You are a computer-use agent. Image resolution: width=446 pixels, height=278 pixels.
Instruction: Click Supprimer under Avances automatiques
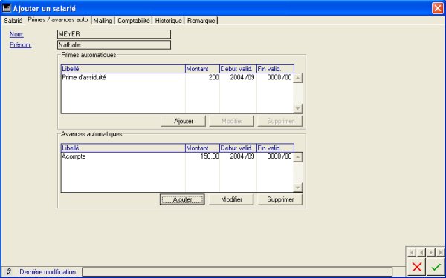point(280,199)
